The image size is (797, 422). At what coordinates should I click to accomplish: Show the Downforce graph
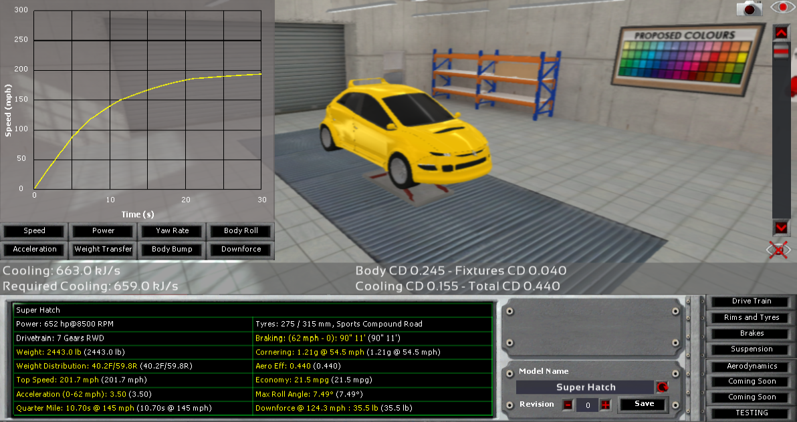[x=241, y=249]
